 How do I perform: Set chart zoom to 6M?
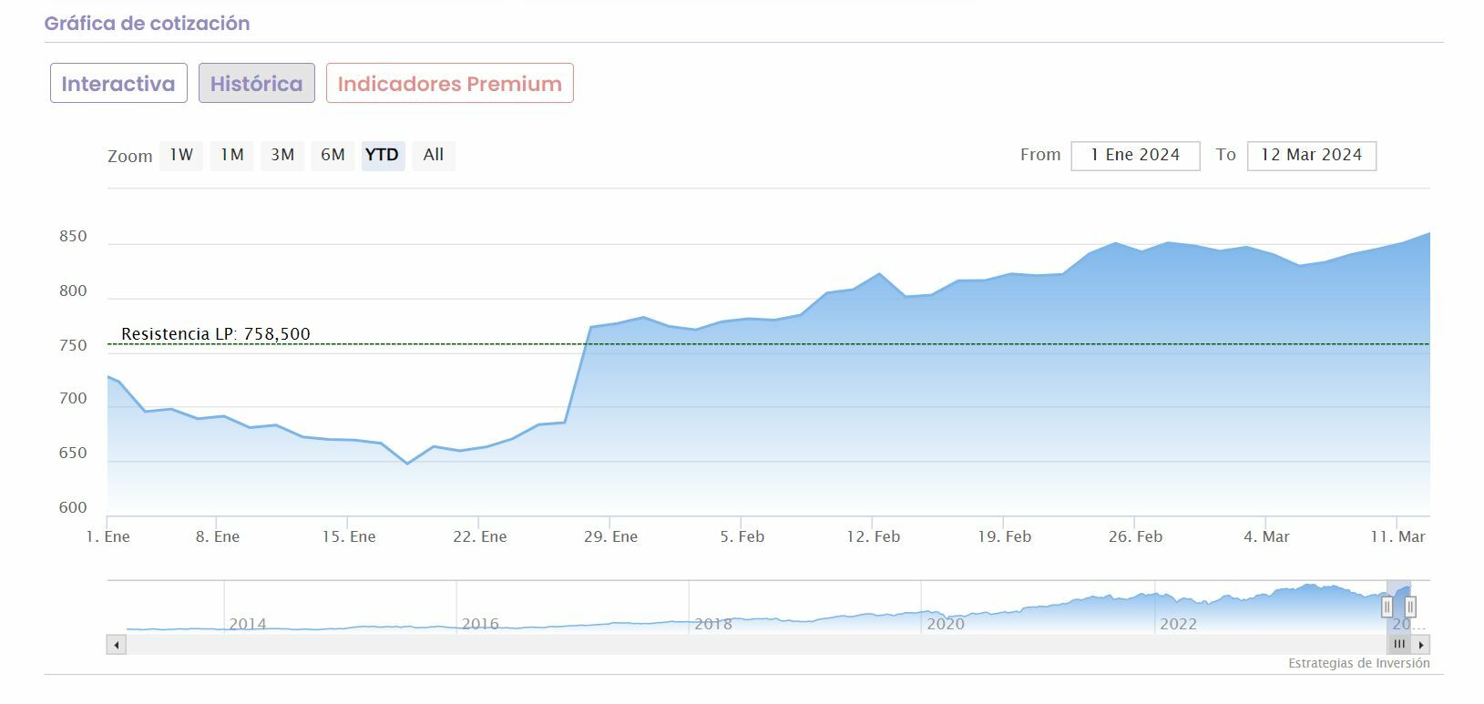(x=333, y=155)
